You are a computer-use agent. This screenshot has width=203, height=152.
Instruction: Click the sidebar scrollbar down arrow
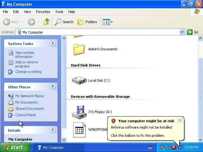tap(64, 140)
